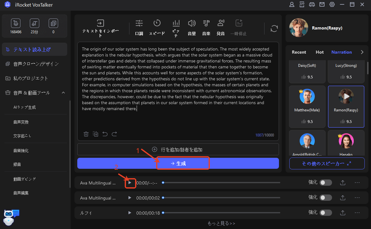Switch to the Hot voices tab
The width and height of the screenshot is (371, 229).
pos(320,52)
